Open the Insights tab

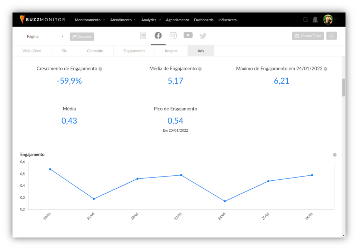click(171, 51)
